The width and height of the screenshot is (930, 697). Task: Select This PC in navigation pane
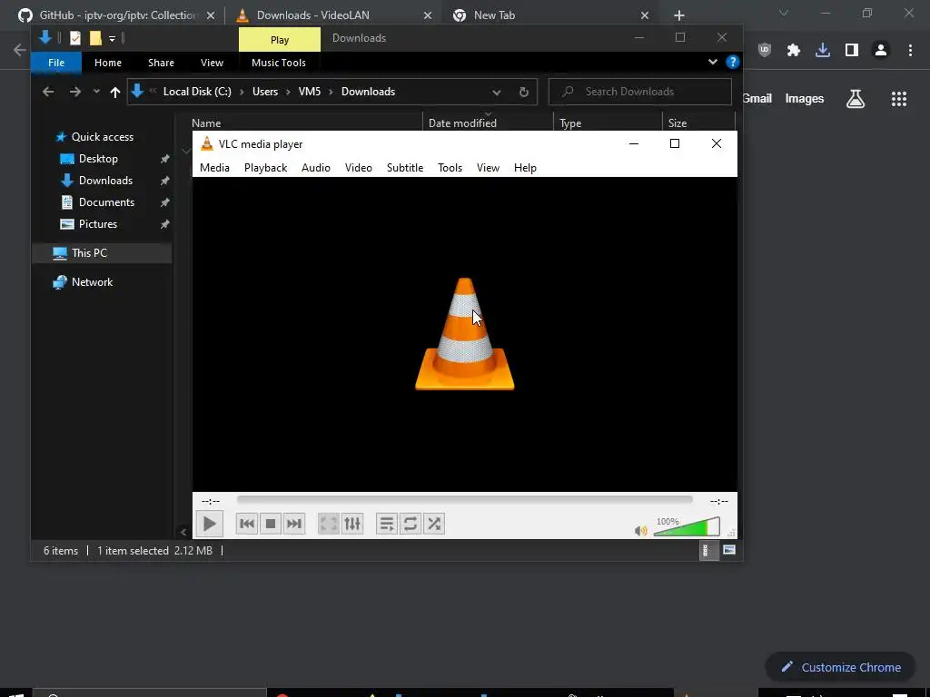(89, 253)
